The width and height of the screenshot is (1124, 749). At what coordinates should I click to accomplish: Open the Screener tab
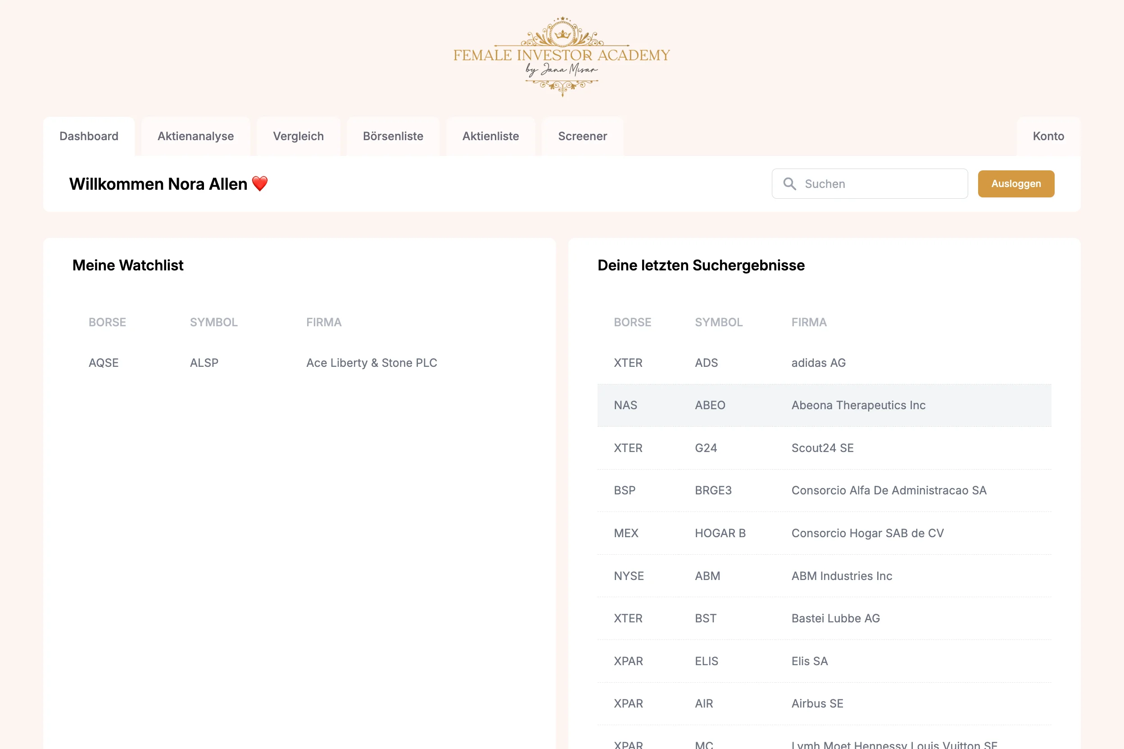tap(582, 137)
